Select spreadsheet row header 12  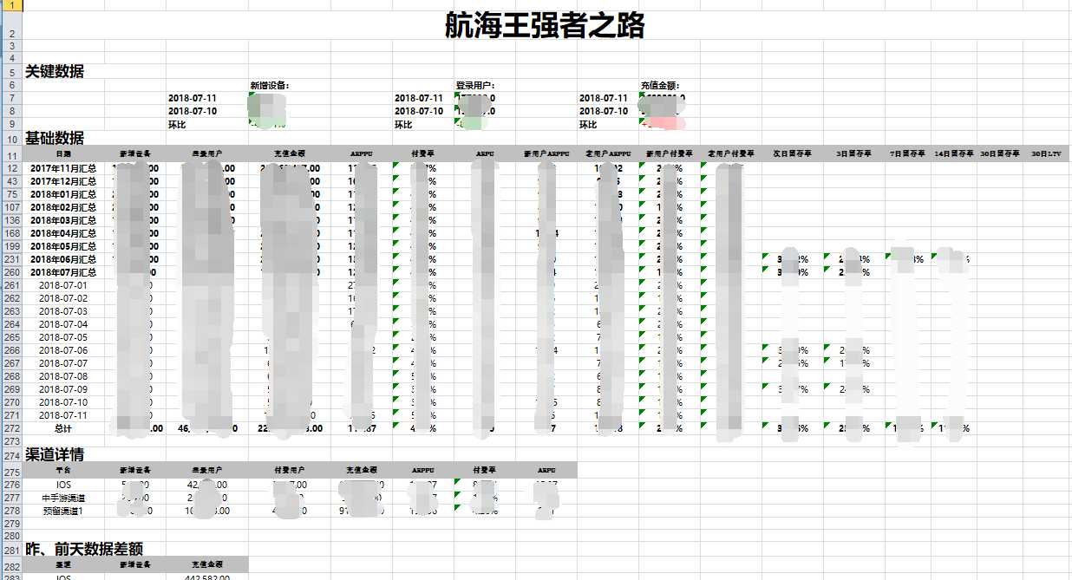point(11,168)
